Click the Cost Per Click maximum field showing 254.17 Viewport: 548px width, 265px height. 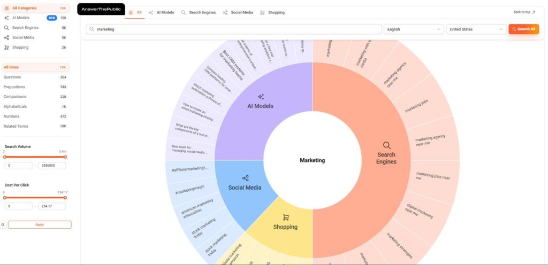(x=52, y=206)
